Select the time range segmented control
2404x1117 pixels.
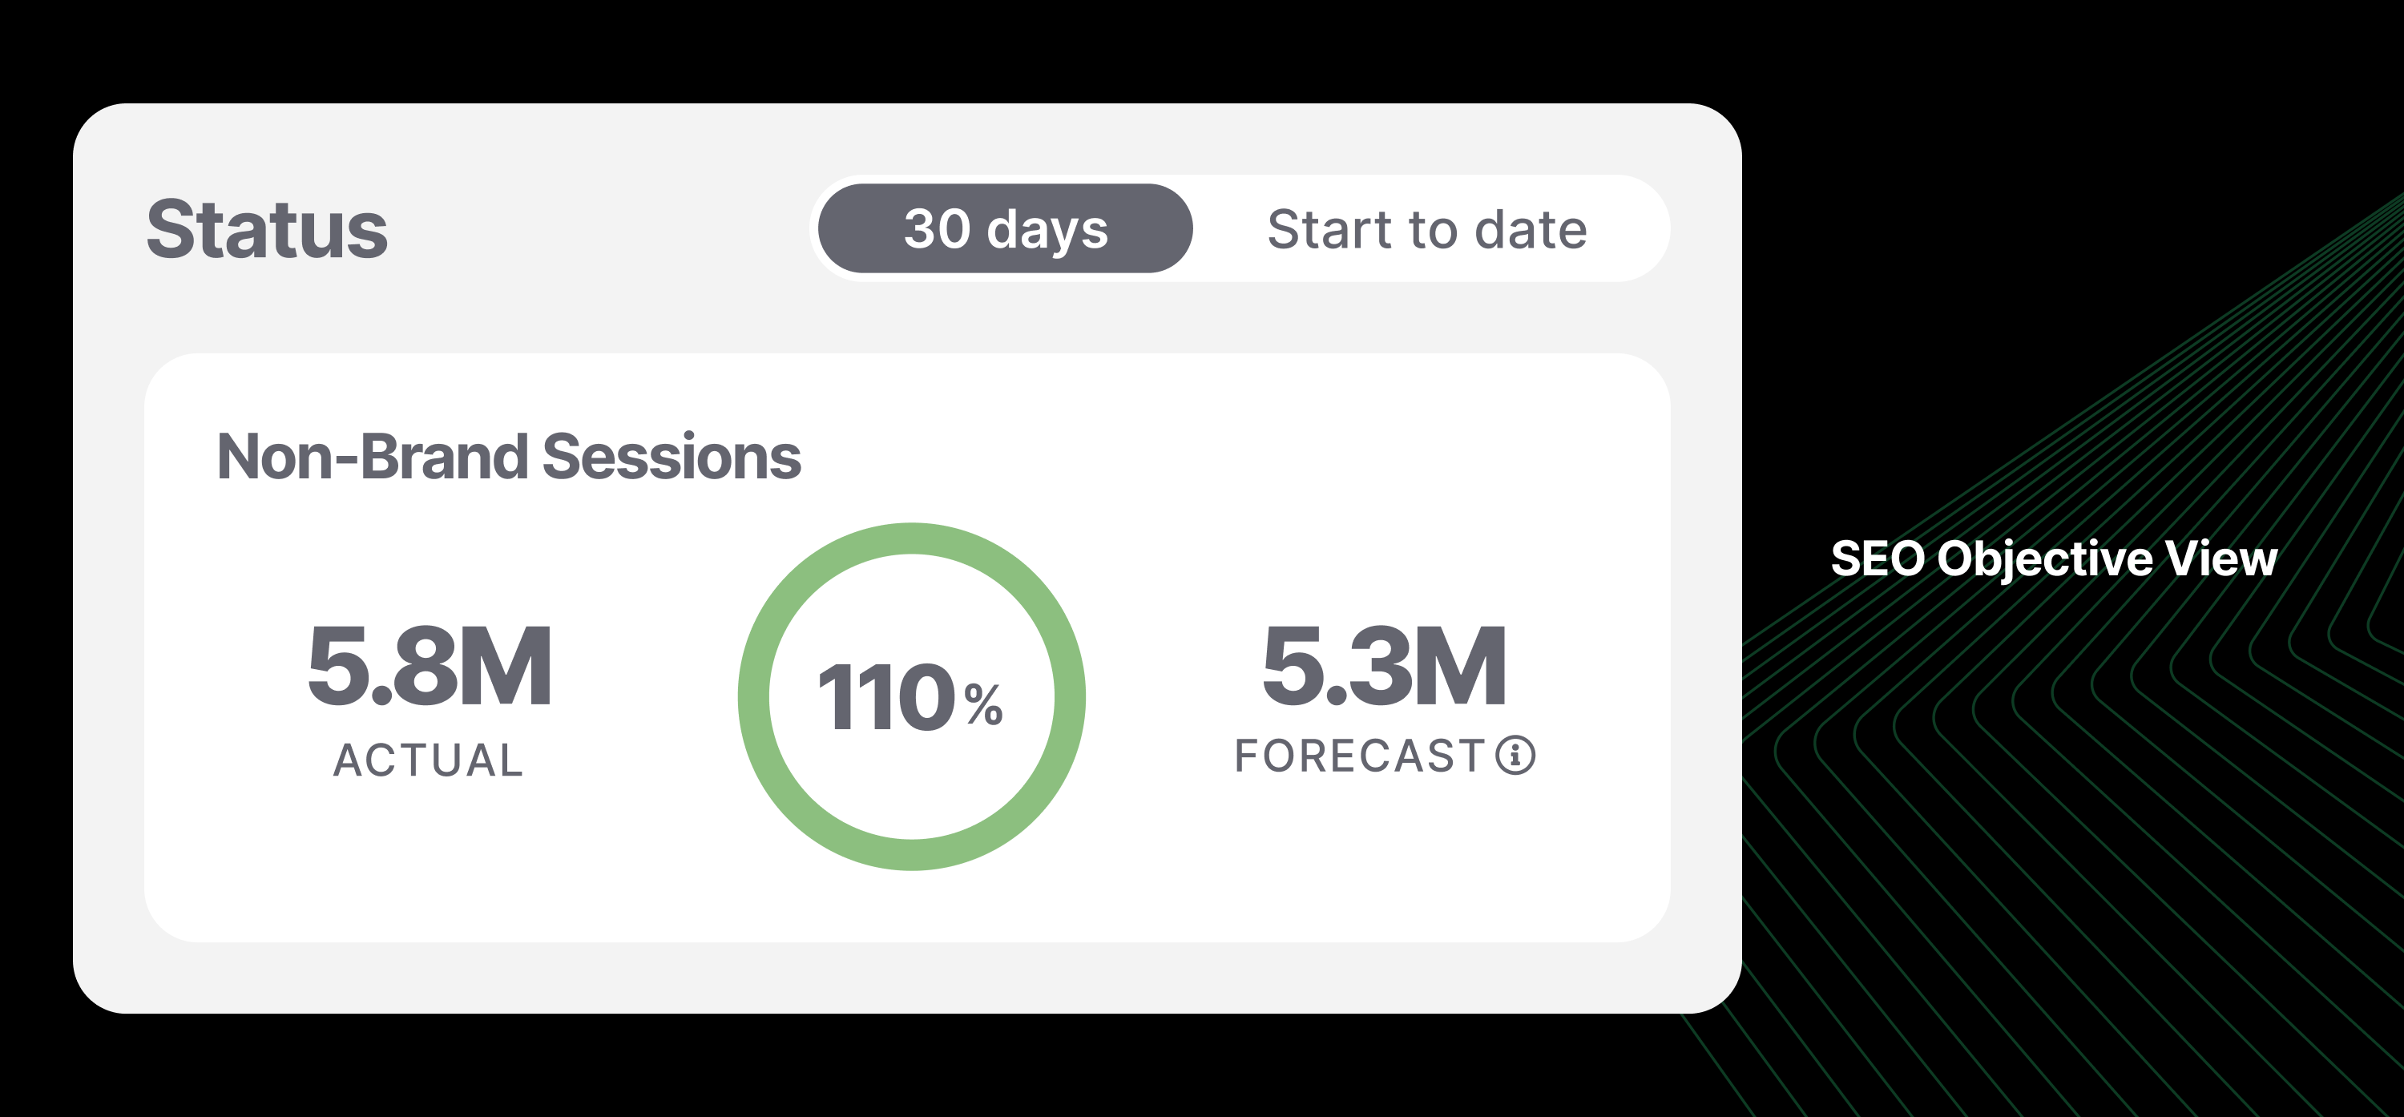(x=1241, y=229)
